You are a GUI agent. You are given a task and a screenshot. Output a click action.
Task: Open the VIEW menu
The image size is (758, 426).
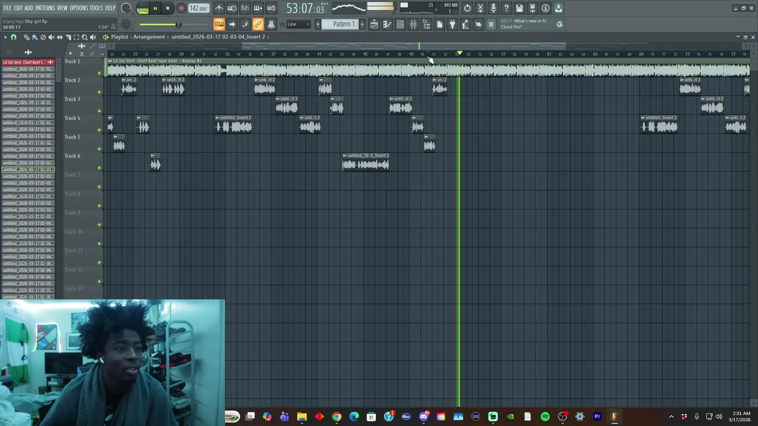pos(62,8)
